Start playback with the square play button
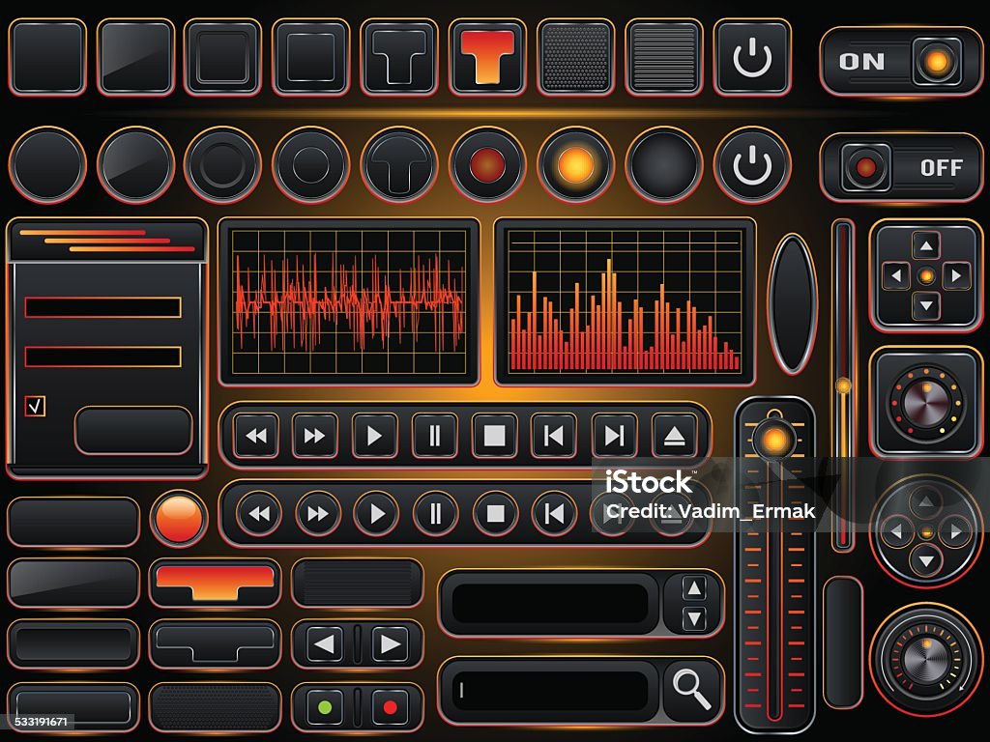Screen dimensions: 990x742 tap(374, 436)
